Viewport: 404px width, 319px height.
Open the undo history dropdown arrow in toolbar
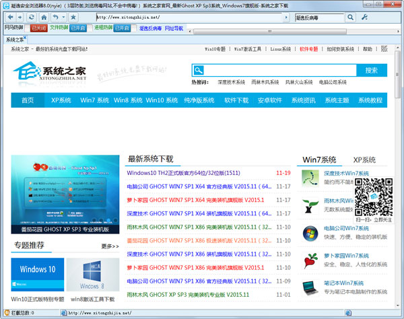click(64, 17)
